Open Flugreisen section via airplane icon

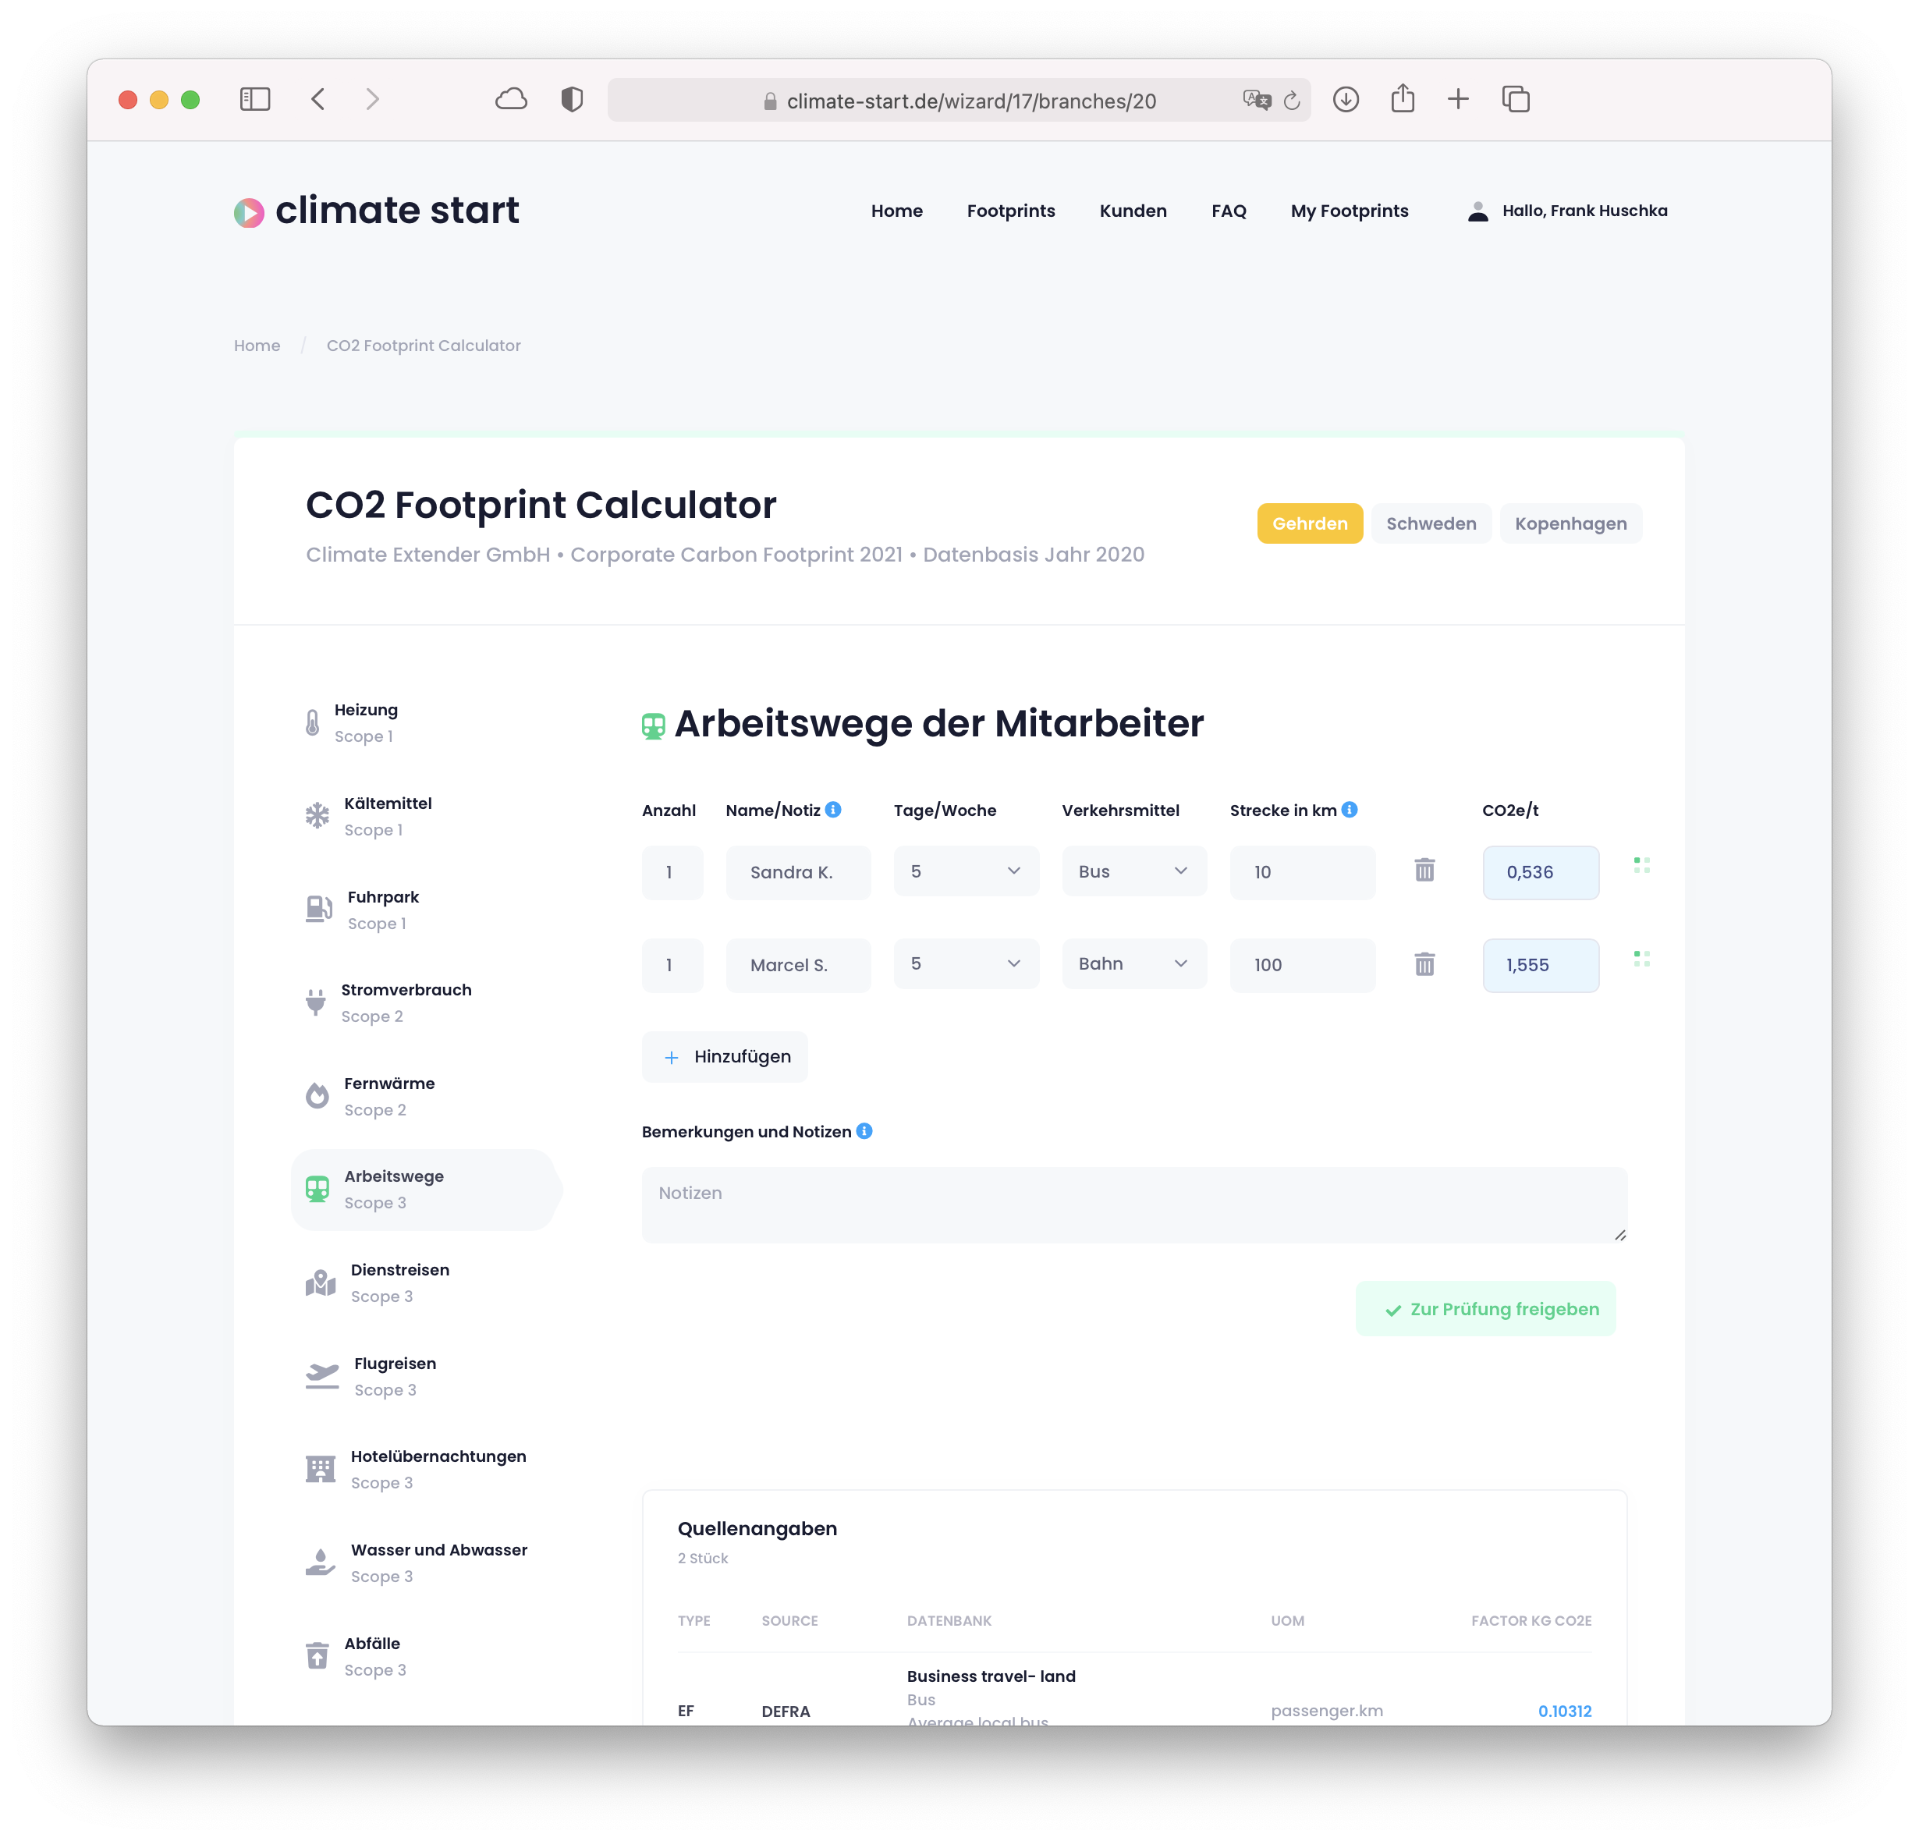[x=321, y=1376]
